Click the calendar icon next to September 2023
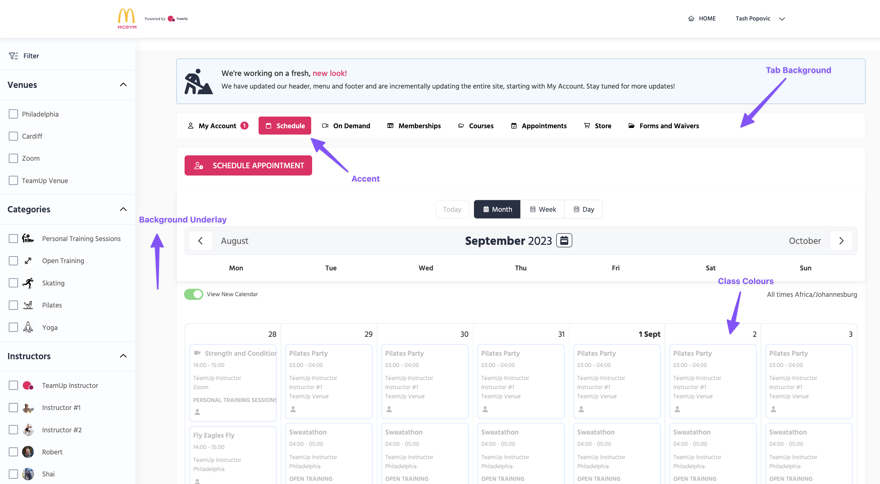The image size is (880, 484). coord(564,240)
